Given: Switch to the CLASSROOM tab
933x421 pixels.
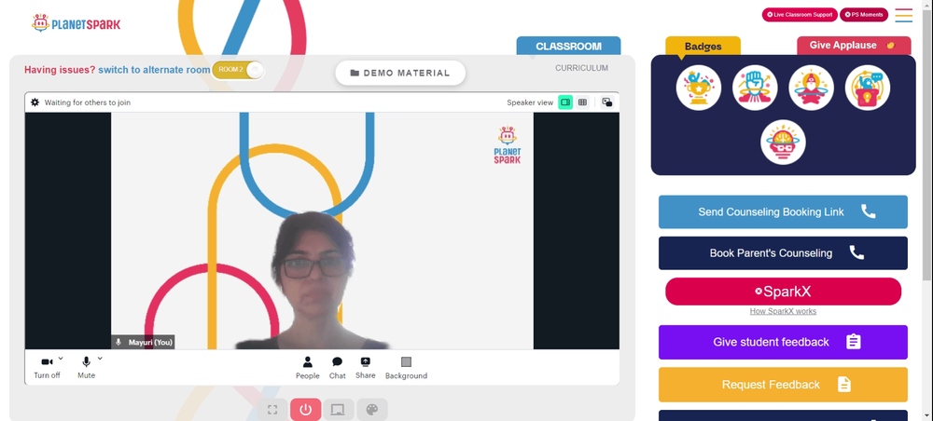Looking at the screenshot, I should 568,47.
